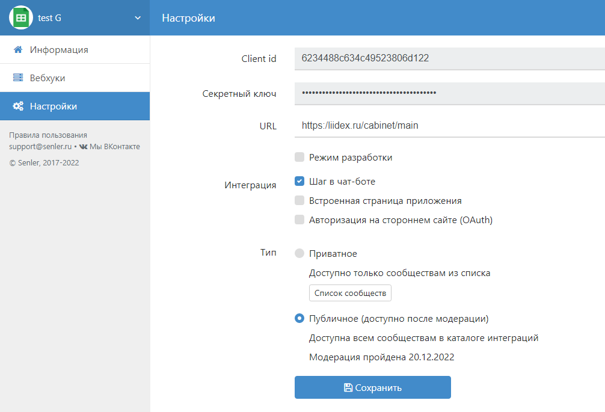605x412 pixels.
Task: Click the server icon beside Вебхуки
Action: coord(18,78)
